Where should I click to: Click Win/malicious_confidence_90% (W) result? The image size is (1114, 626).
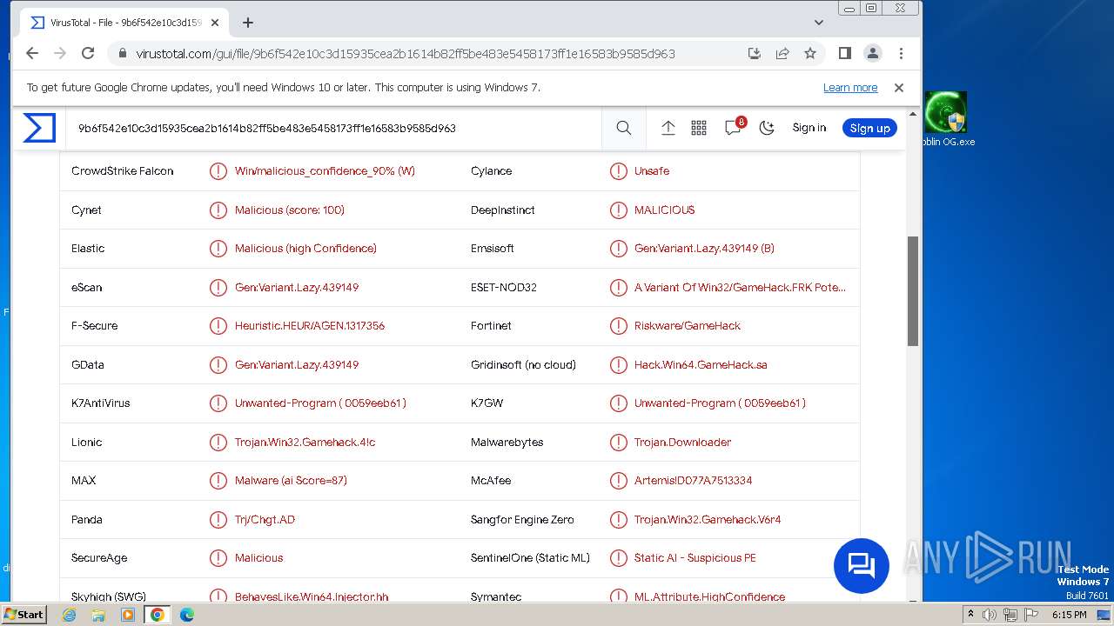(x=325, y=171)
